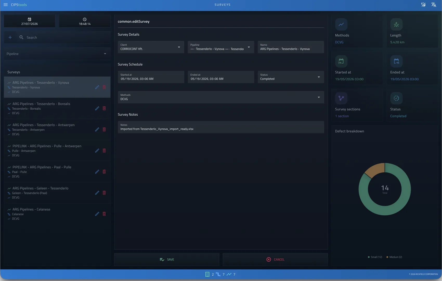Viewport: 442px width, 281px height.
Task: Cancel editing the survey
Action: 275,259
